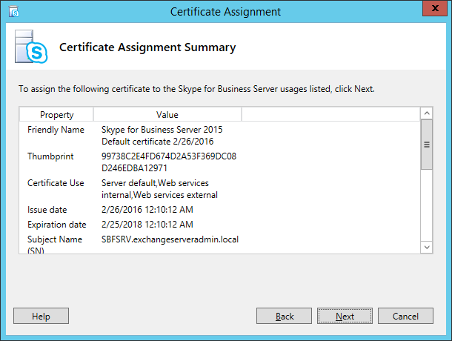Click the scroll up arrow in list
The height and width of the screenshot is (341, 452).
click(427, 113)
